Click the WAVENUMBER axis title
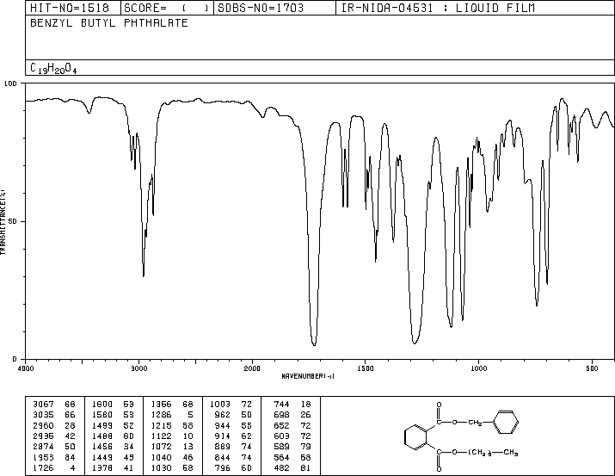615x476 pixels. 308,376
